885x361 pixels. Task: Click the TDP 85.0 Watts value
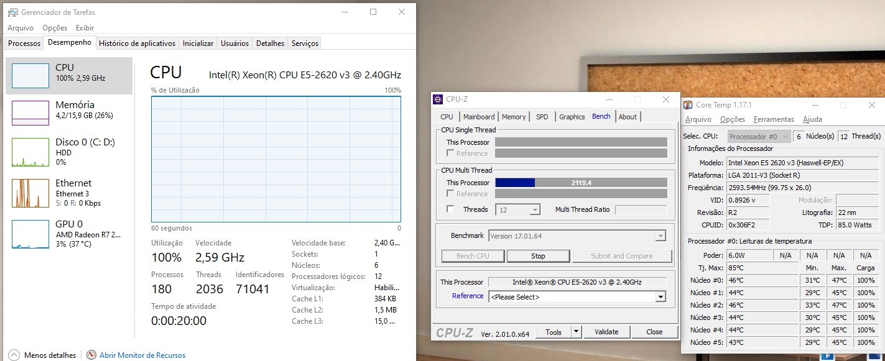click(859, 225)
